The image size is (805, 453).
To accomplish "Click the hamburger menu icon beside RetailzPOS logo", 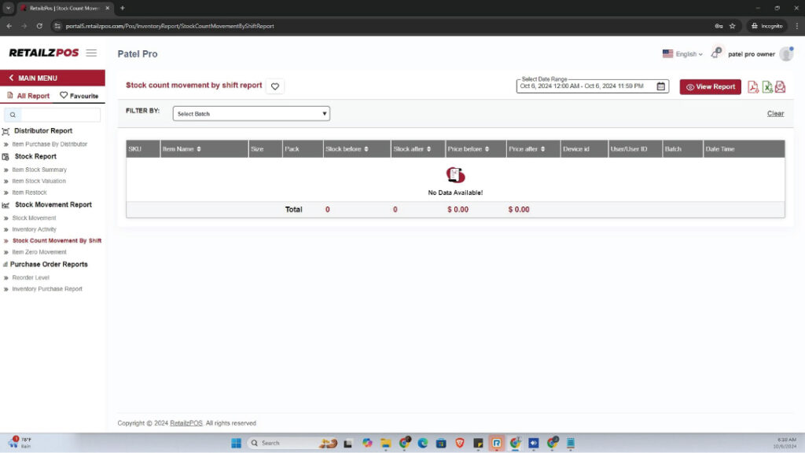I will point(91,53).
